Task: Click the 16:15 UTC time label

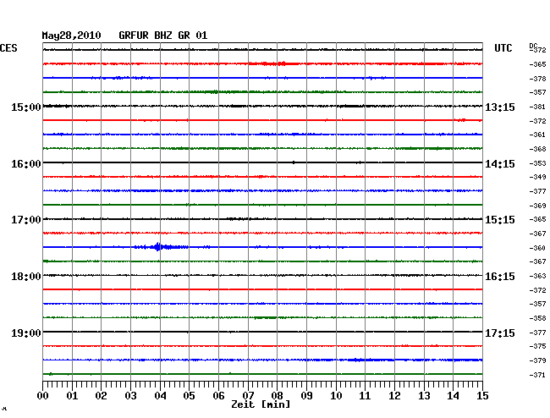Action: tap(500, 277)
